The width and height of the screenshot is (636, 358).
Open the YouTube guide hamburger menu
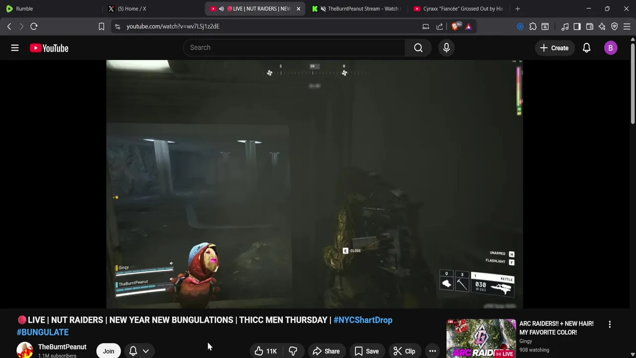tap(15, 48)
